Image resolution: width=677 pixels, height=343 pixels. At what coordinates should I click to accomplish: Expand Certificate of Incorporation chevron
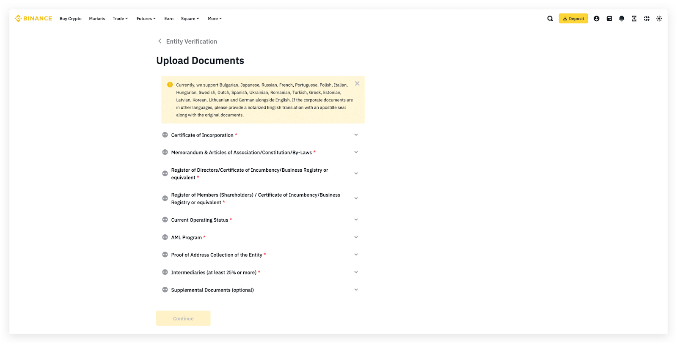coord(356,135)
